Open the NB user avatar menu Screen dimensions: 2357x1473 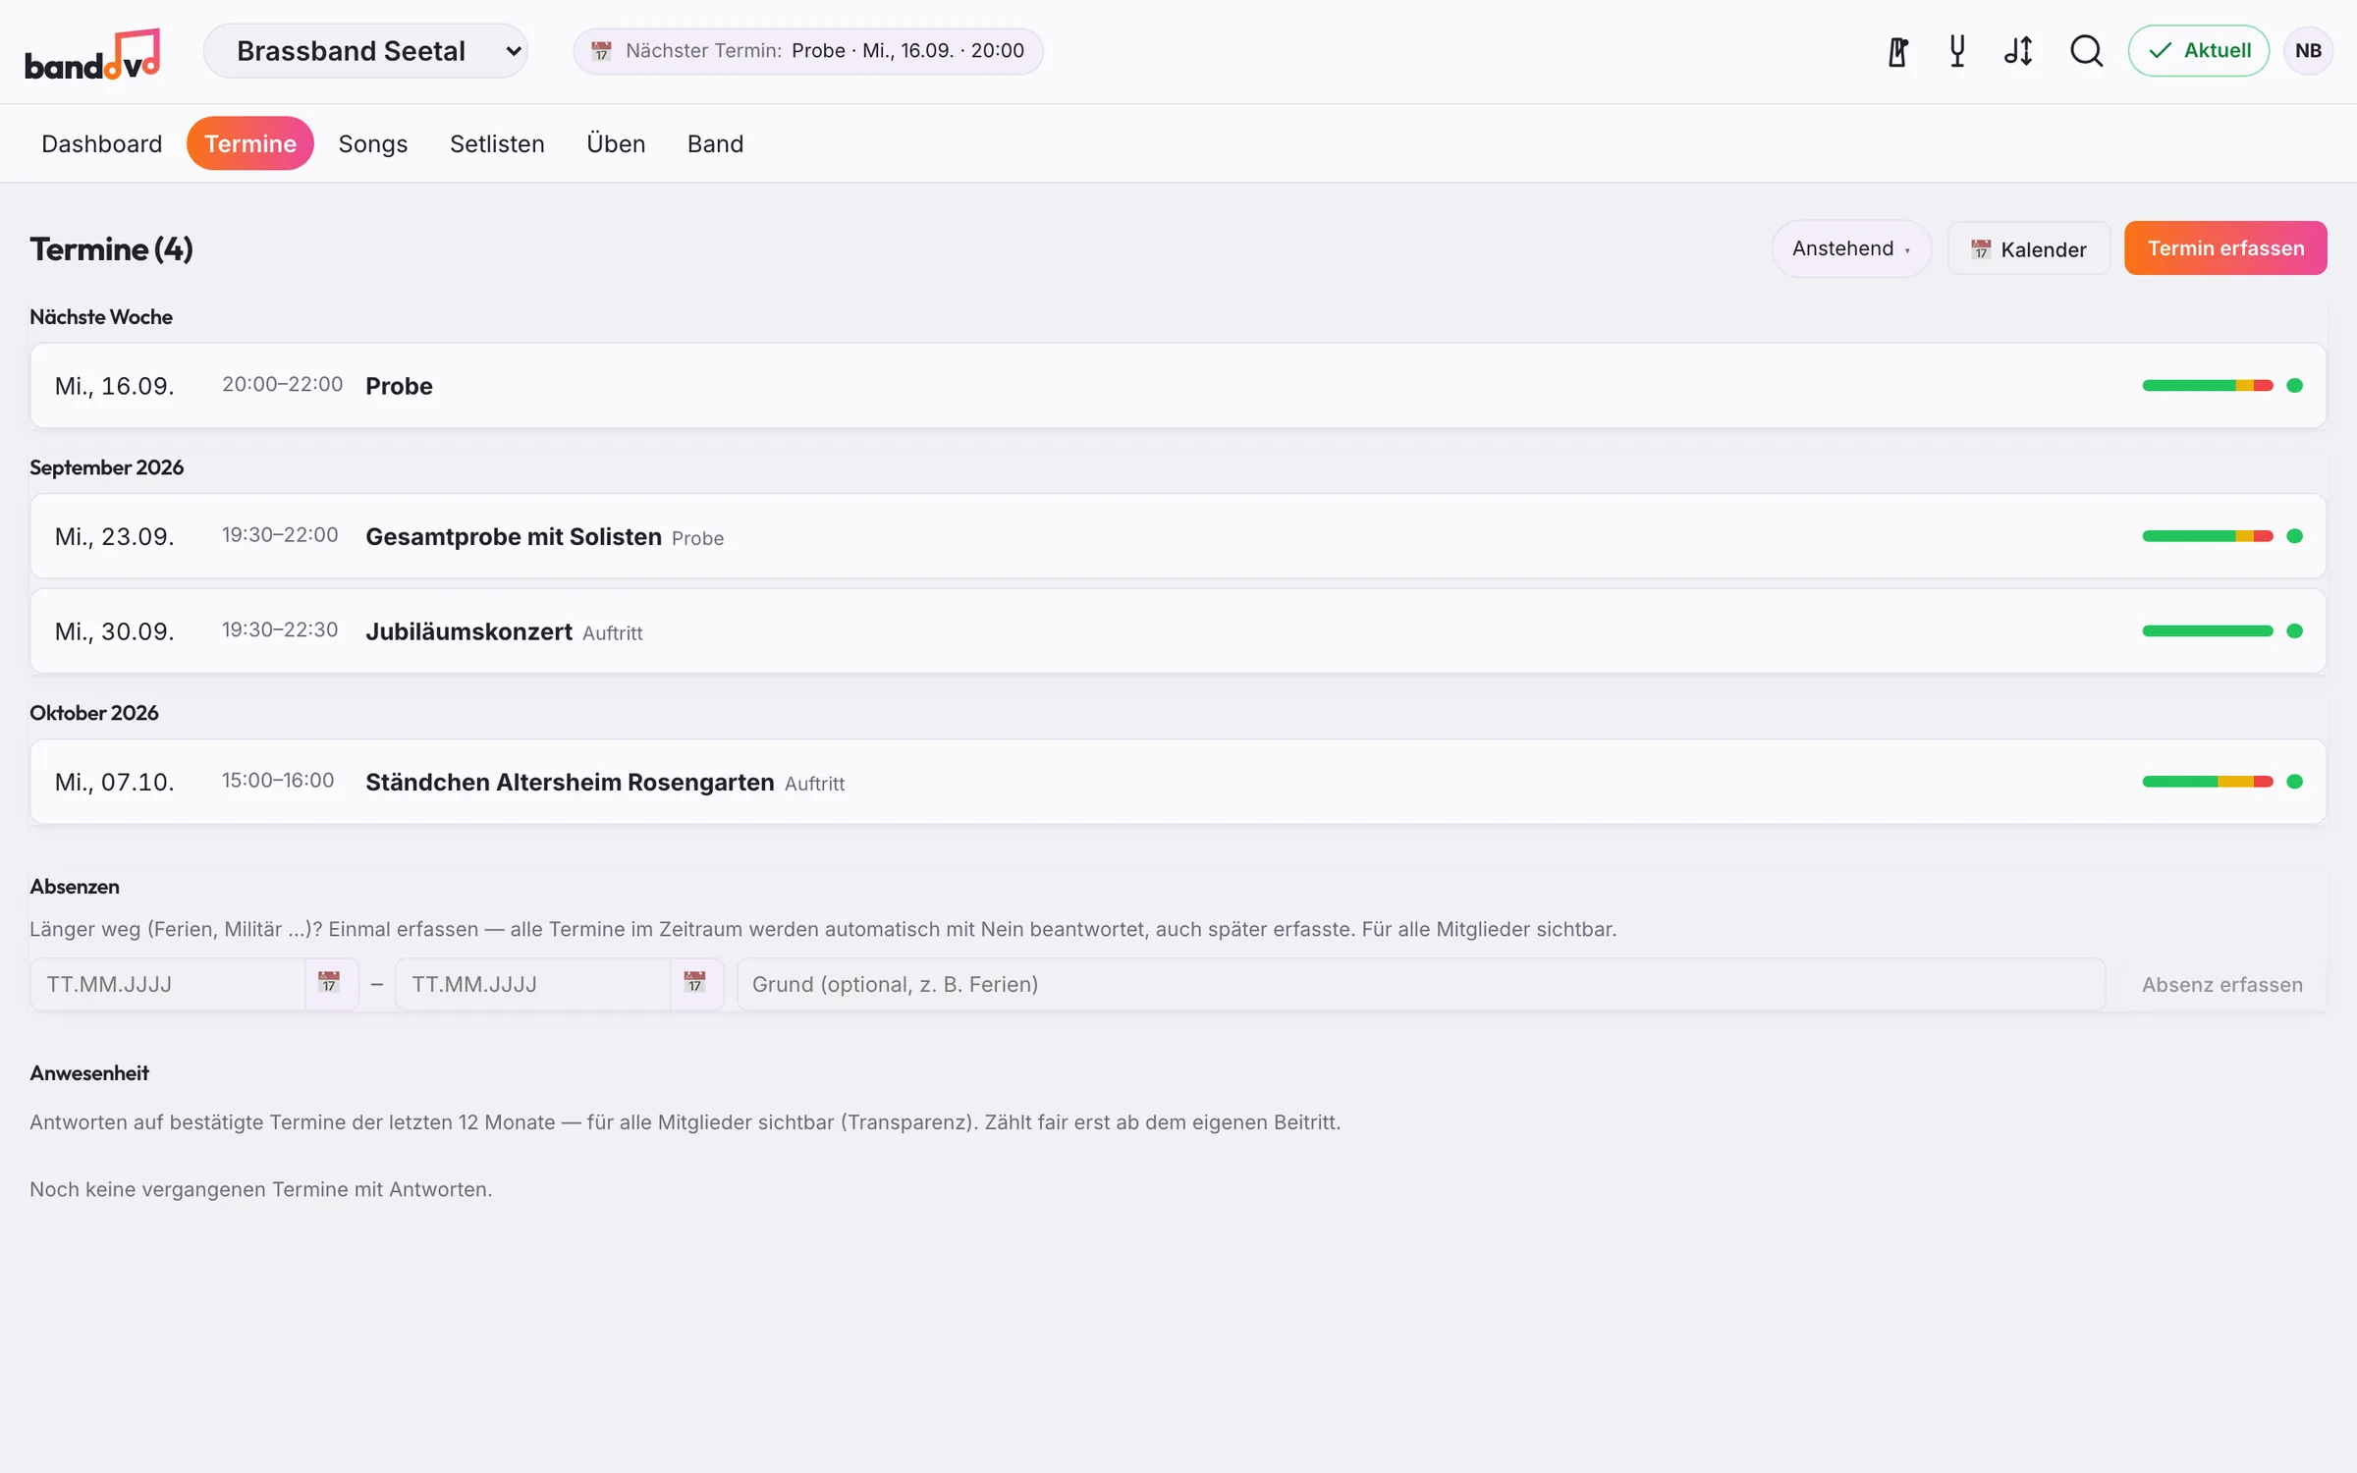2308,51
